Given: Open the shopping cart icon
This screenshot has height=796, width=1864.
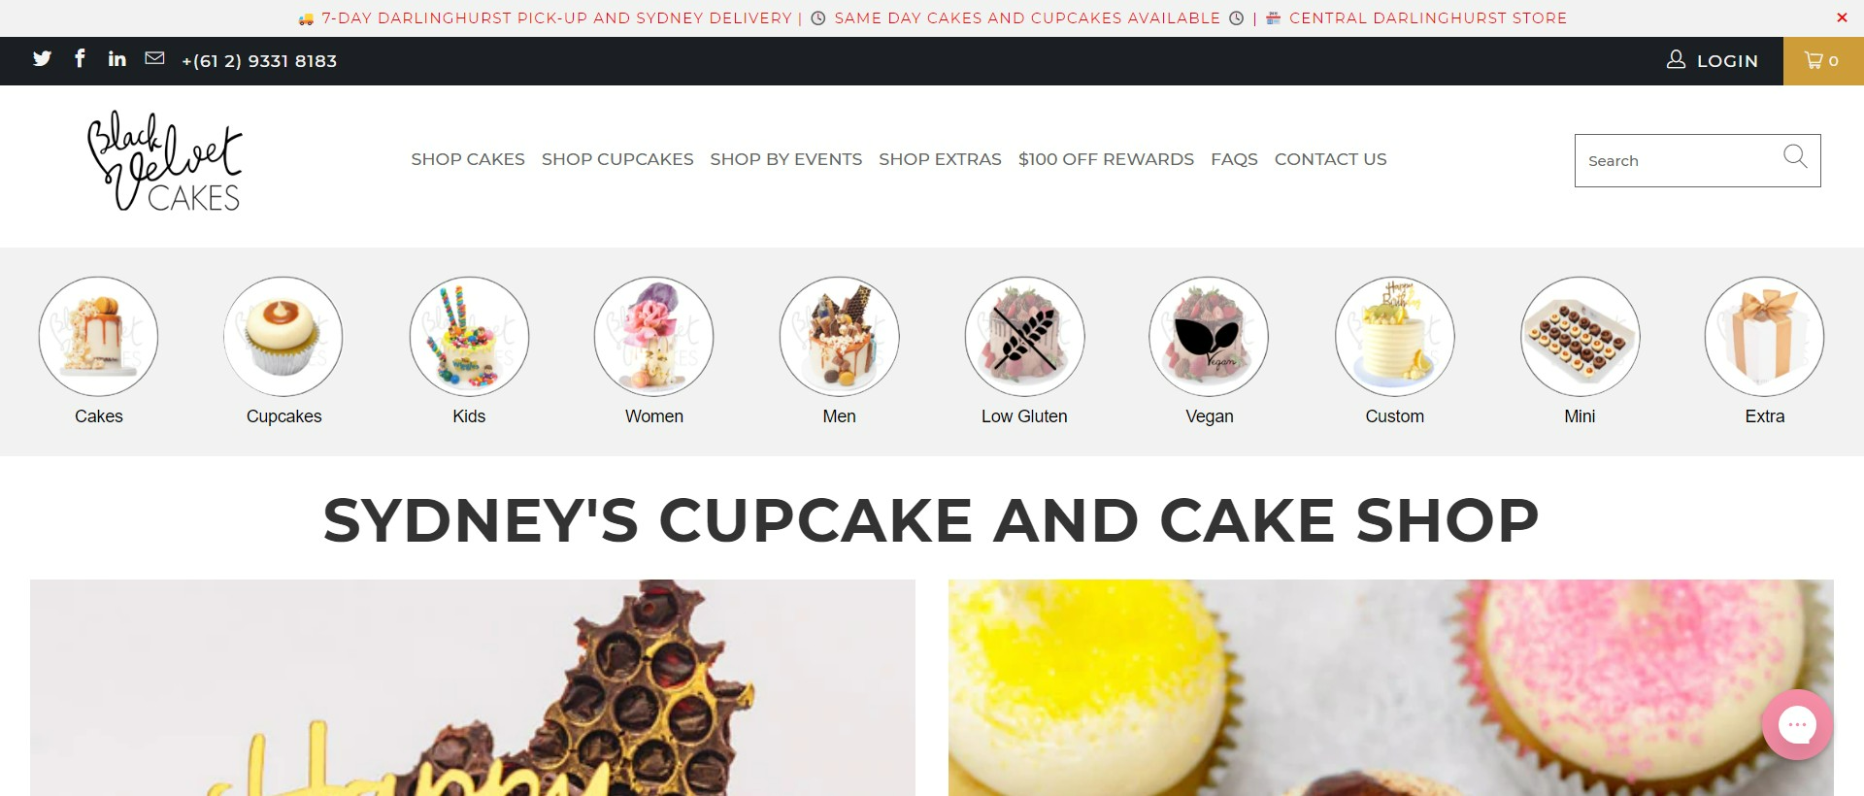Looking at the screenshot, I should point(1822,60).
